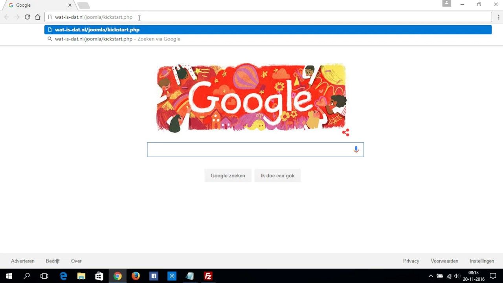The image size is (503, 283).
Task: Choose the Zoeken via Google suggestion
Action: [268, 39]
